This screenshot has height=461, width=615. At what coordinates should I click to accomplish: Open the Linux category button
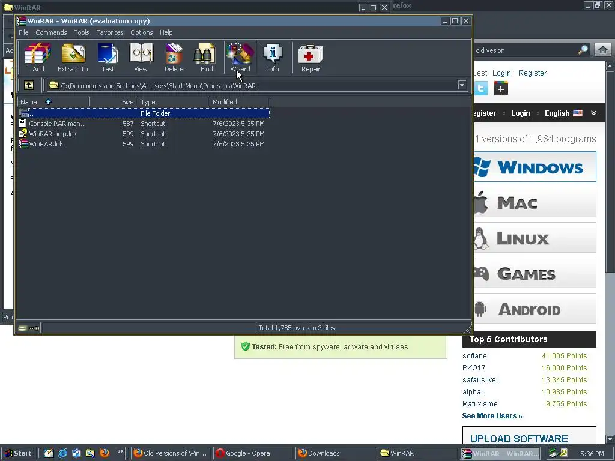tap(535, 238)
